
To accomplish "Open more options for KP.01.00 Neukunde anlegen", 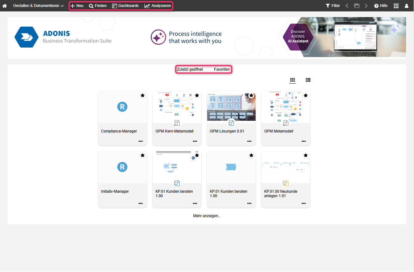I will pyautogui.click(x=304, y=204).
